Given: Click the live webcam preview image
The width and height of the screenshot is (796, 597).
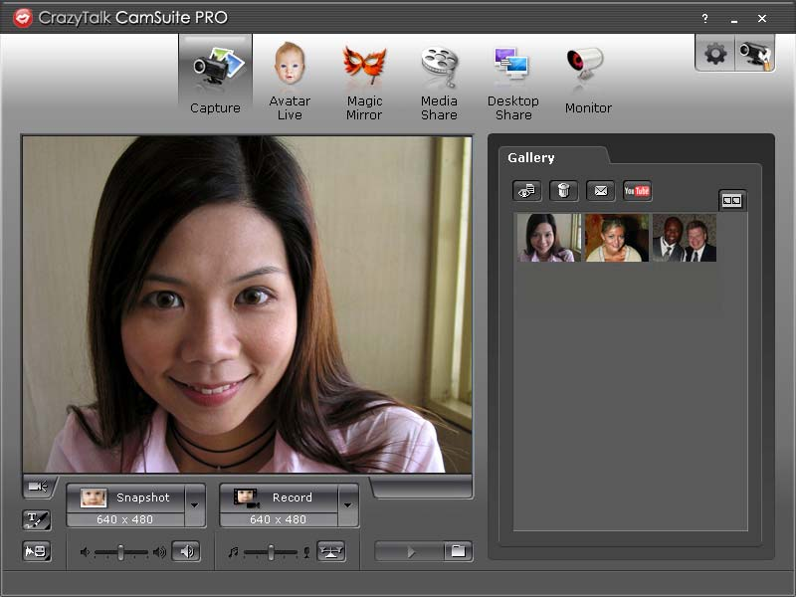Looking at the screenshot, I should tap(247, 304).
